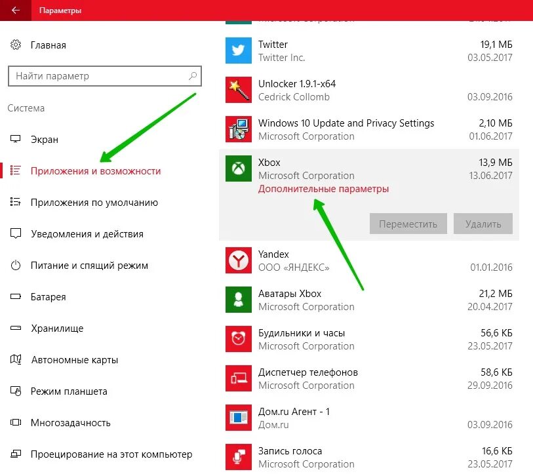Click the Удалить button for Xbox

tap(483, 224)
